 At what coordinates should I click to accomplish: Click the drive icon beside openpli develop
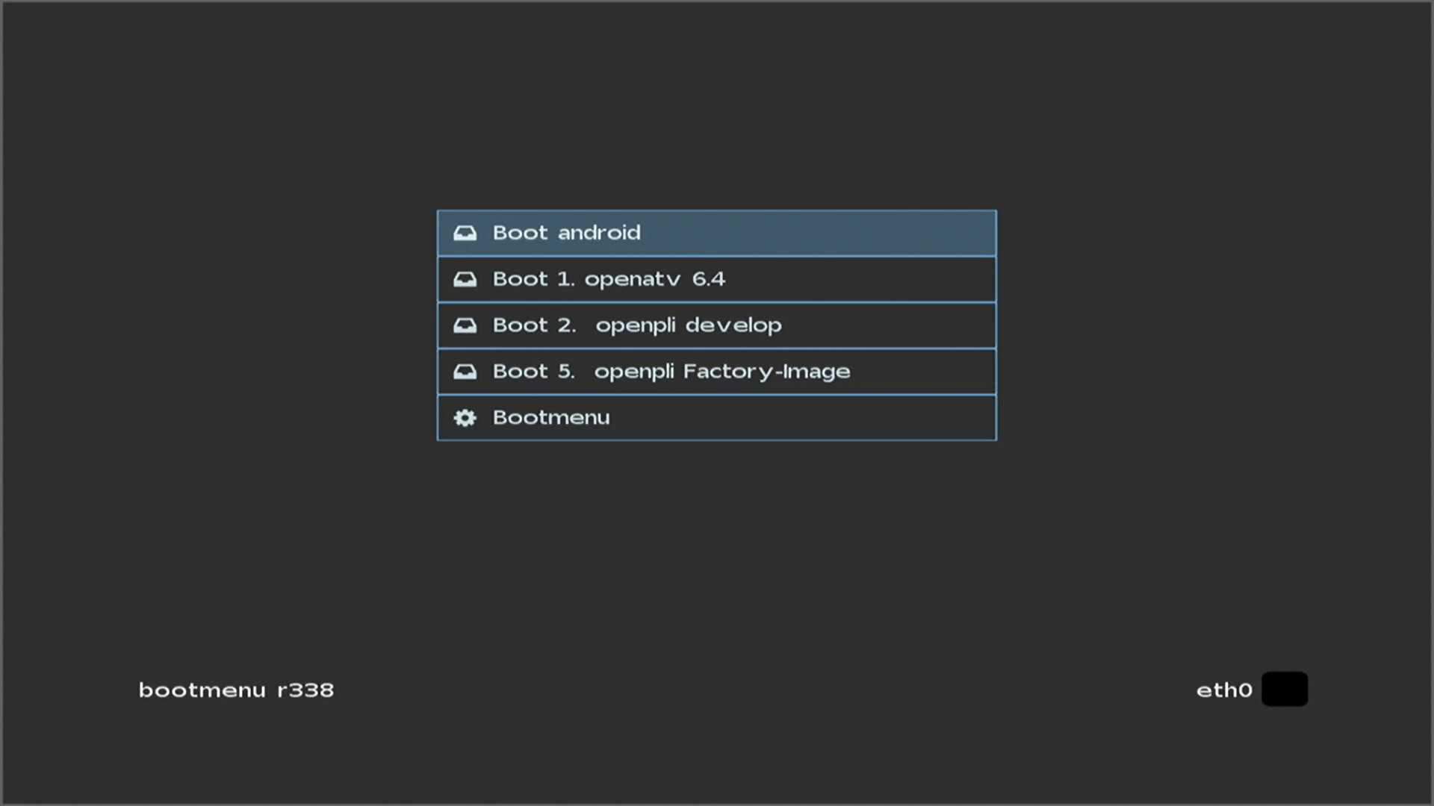pos(465,326)
